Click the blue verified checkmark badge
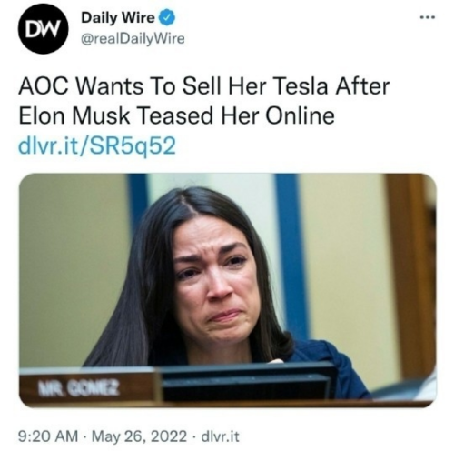The image size is (454, 451). (x=167, y=18)
